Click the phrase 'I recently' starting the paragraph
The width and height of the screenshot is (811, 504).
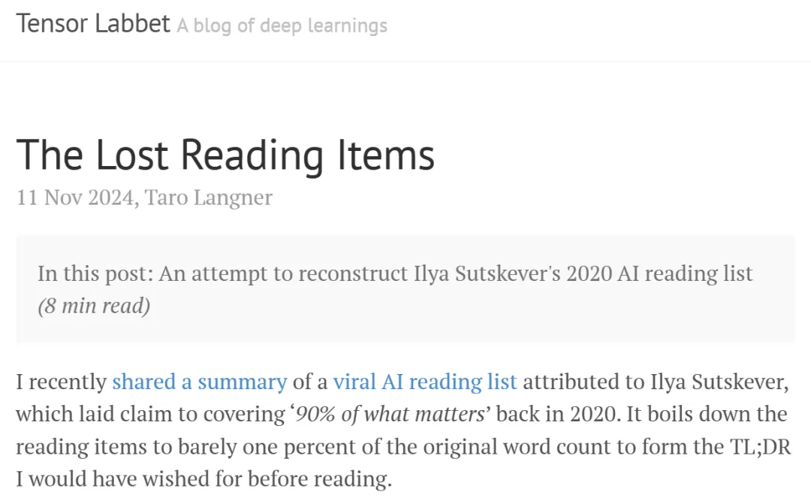(x=61, y=382)
